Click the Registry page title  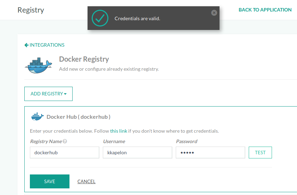tap(31, 10)
